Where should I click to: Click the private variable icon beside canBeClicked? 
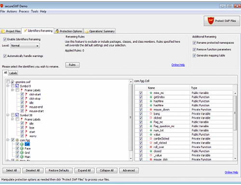[151, 139]
